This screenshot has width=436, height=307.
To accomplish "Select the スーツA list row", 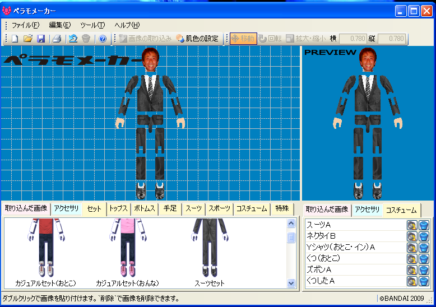I will (x=367, y=225).
